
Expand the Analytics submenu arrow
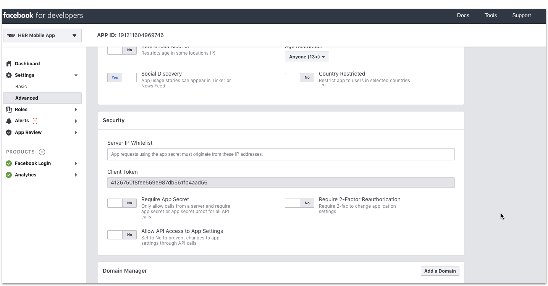point(76,175)
